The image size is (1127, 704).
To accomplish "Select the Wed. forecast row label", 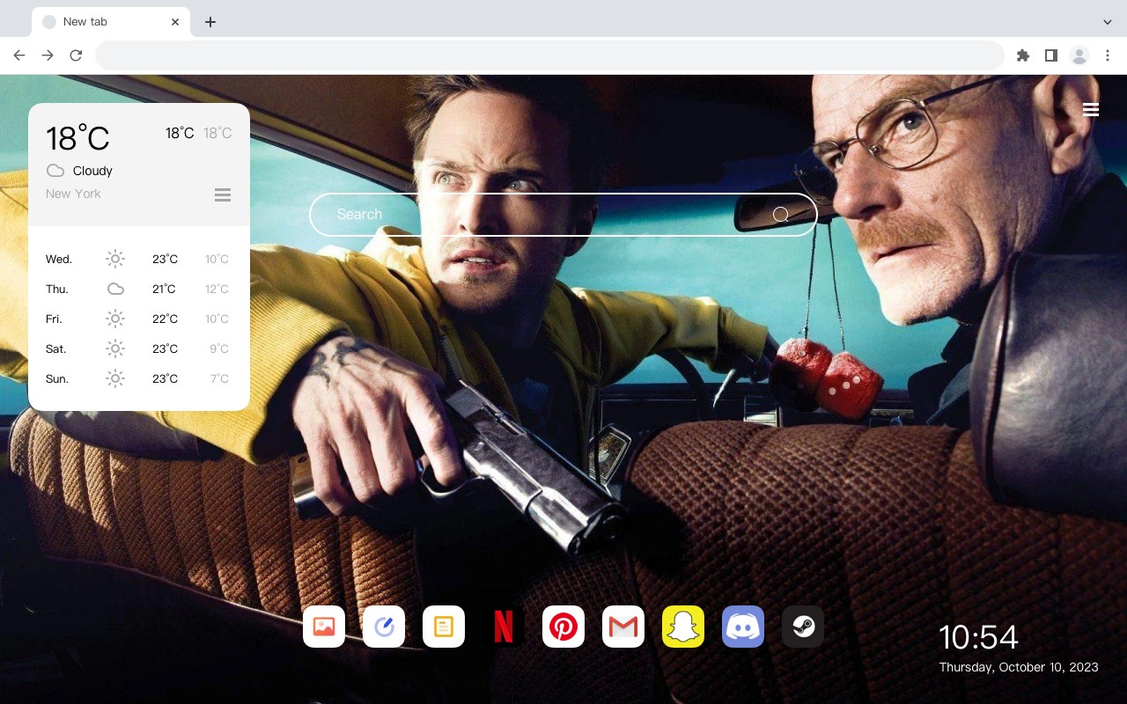I will coord(59,259).
